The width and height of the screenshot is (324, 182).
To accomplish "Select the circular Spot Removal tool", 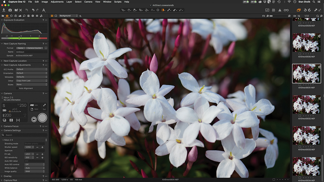I will (x=158, y=10).
